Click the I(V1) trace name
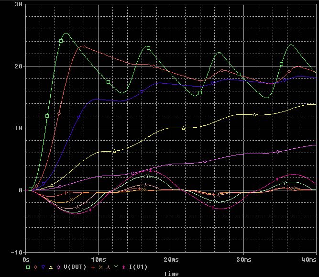 tap(138, 267)
